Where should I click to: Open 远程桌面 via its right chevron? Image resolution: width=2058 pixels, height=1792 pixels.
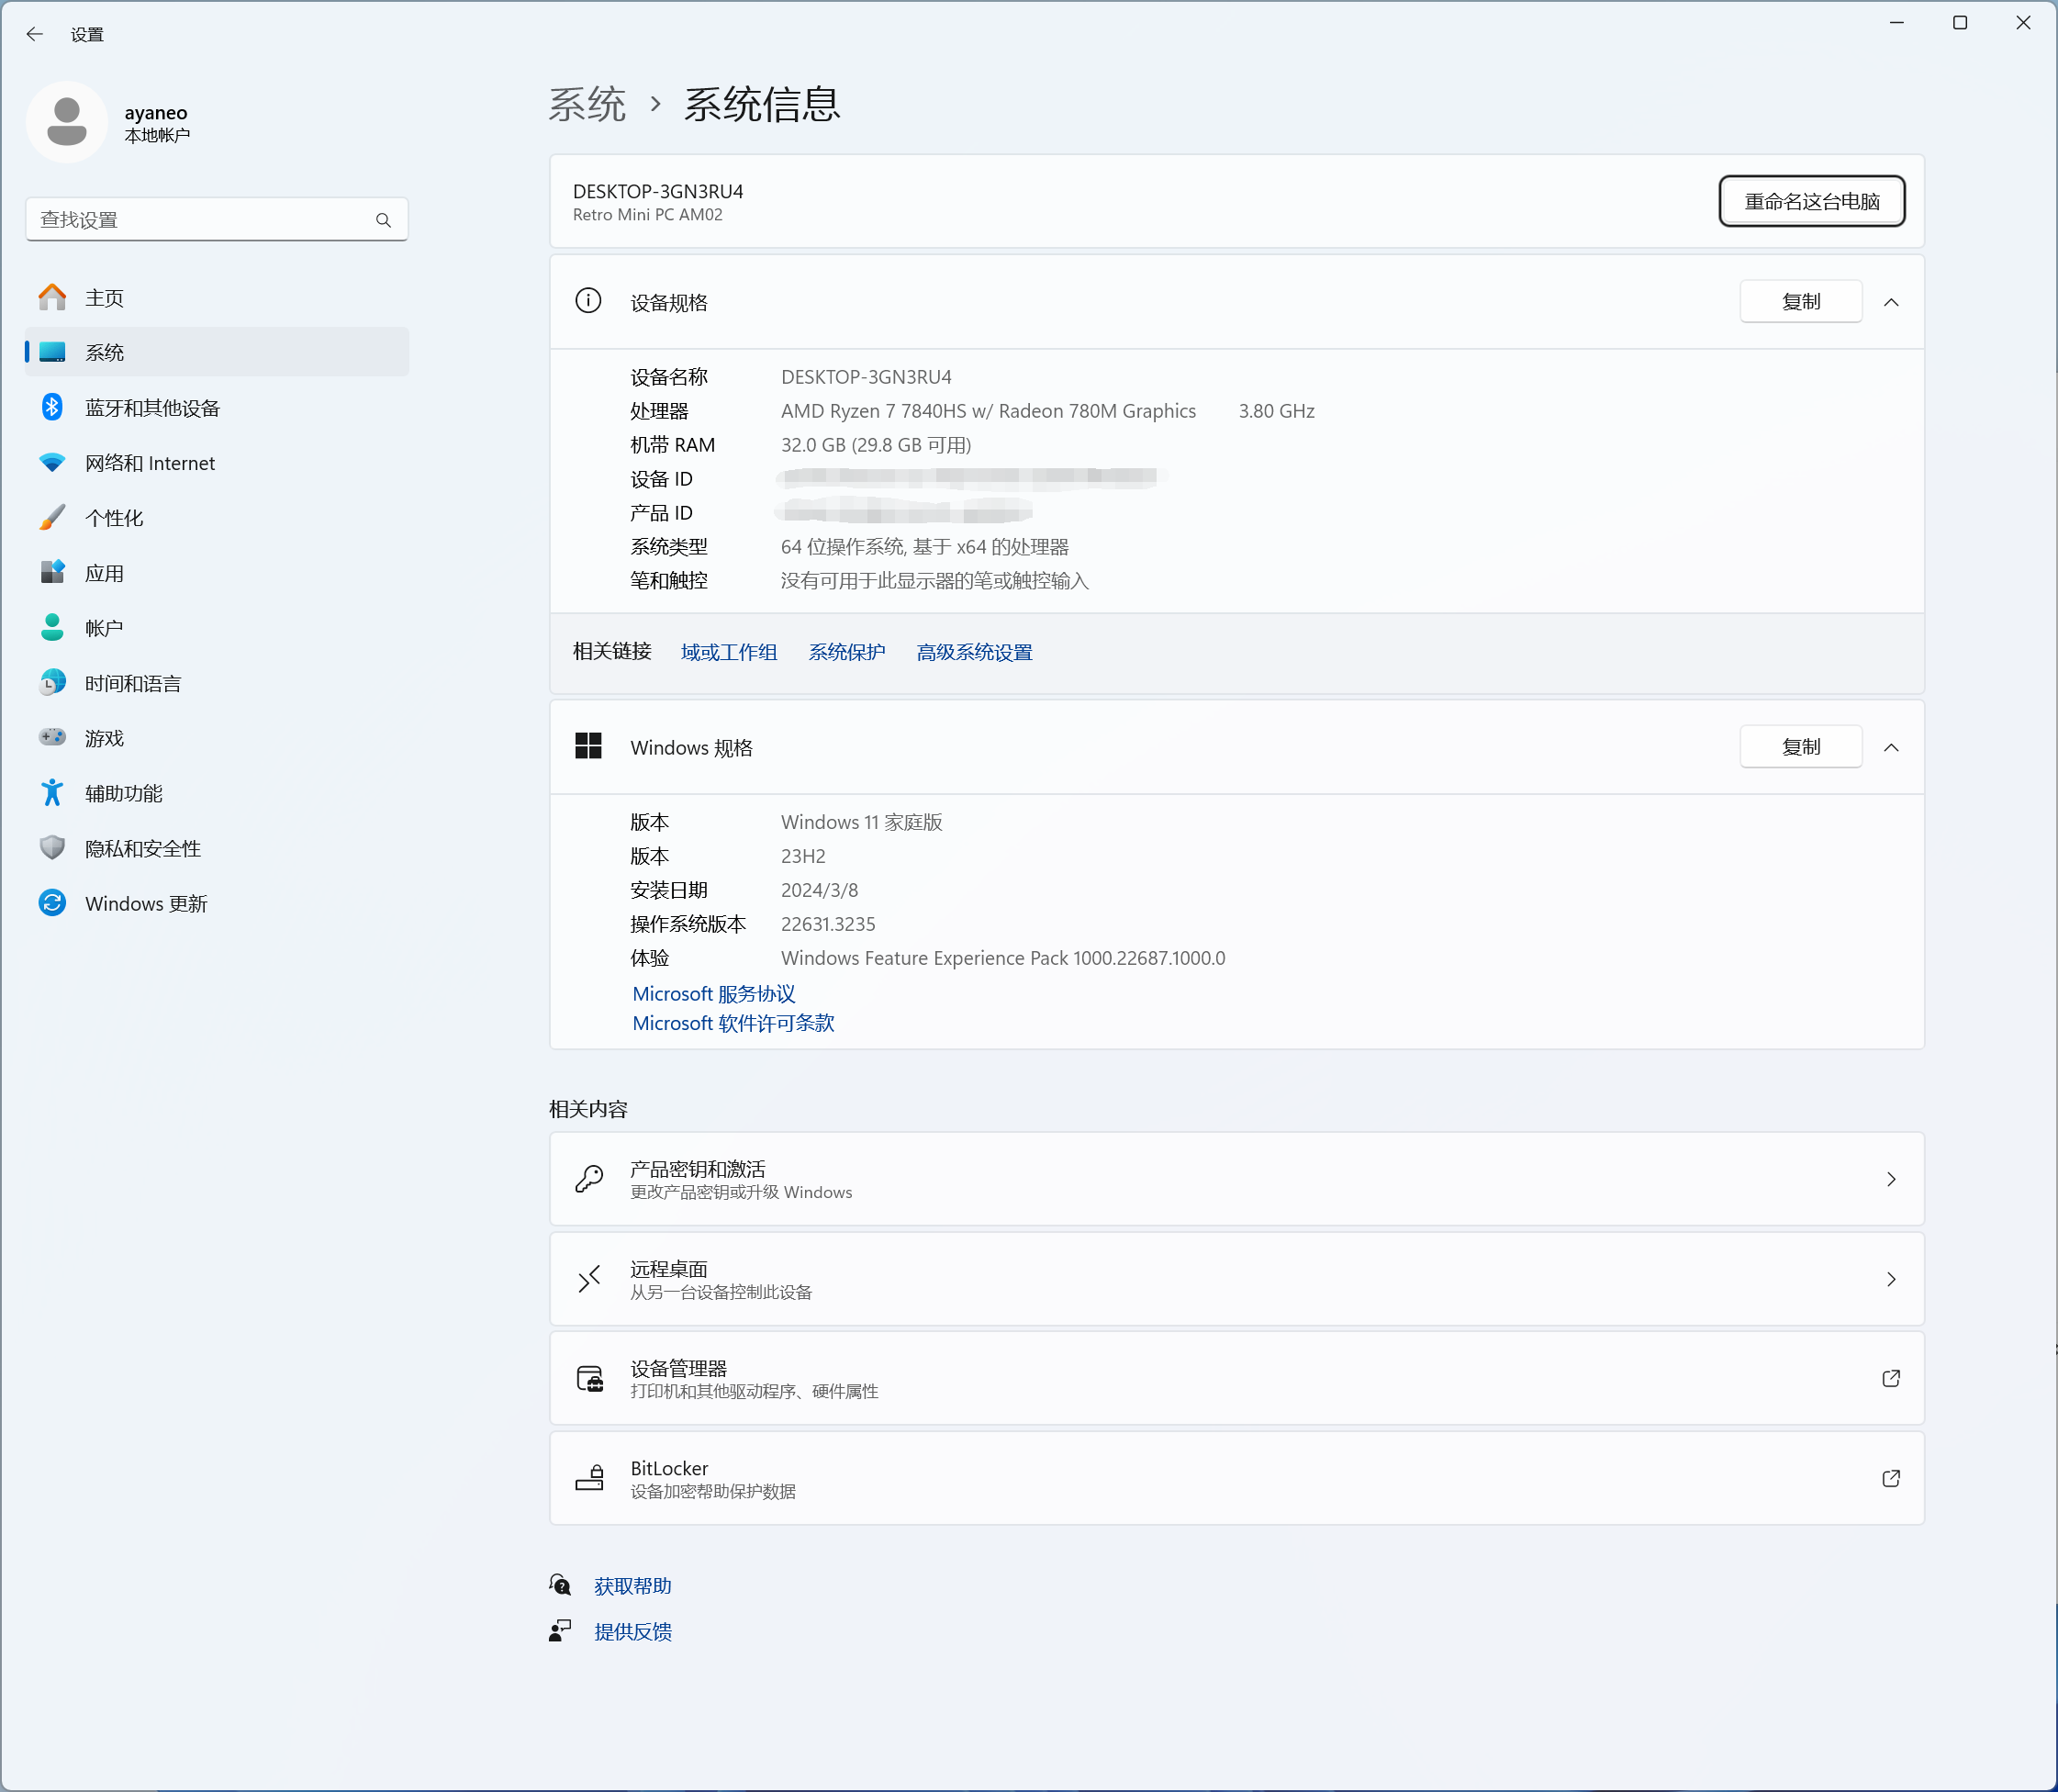pos(1891,1280)
